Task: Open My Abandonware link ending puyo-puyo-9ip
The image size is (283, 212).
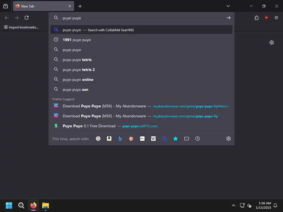Action: [141, 116]
